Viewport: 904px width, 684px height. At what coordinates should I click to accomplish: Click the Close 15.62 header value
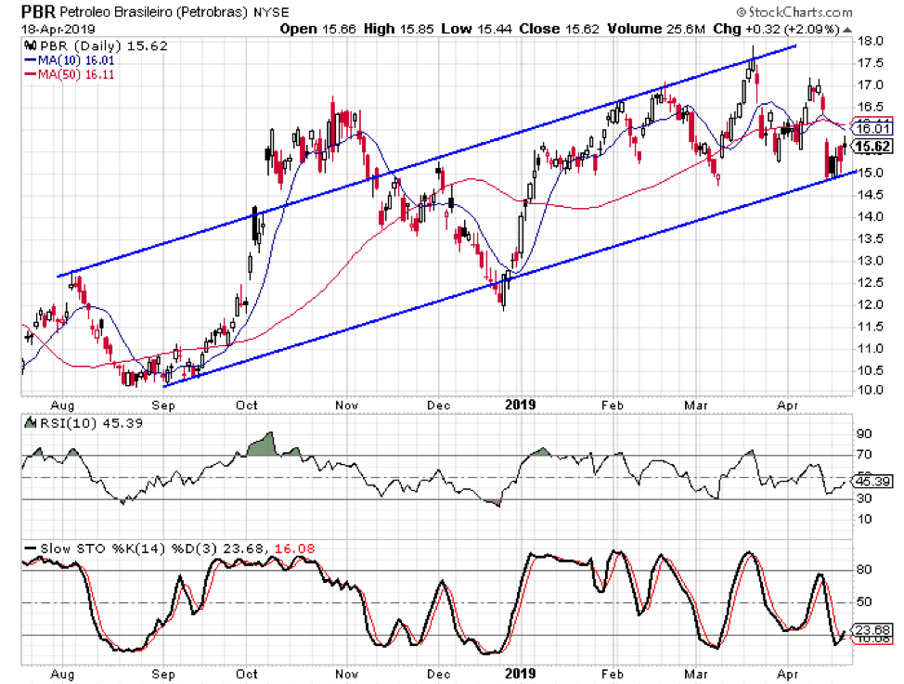point(560,29)
